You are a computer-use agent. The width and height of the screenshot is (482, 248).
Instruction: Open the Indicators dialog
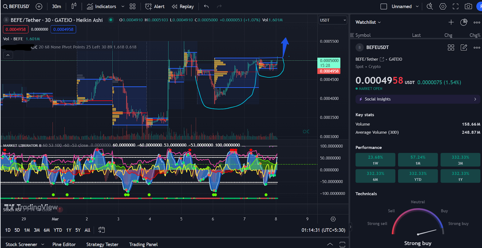coord(101,6)
